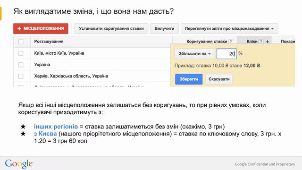The image size is (302, 170).
Task: Click the Кліки column header
Action: pyautogui.click(x=252, y=42)
